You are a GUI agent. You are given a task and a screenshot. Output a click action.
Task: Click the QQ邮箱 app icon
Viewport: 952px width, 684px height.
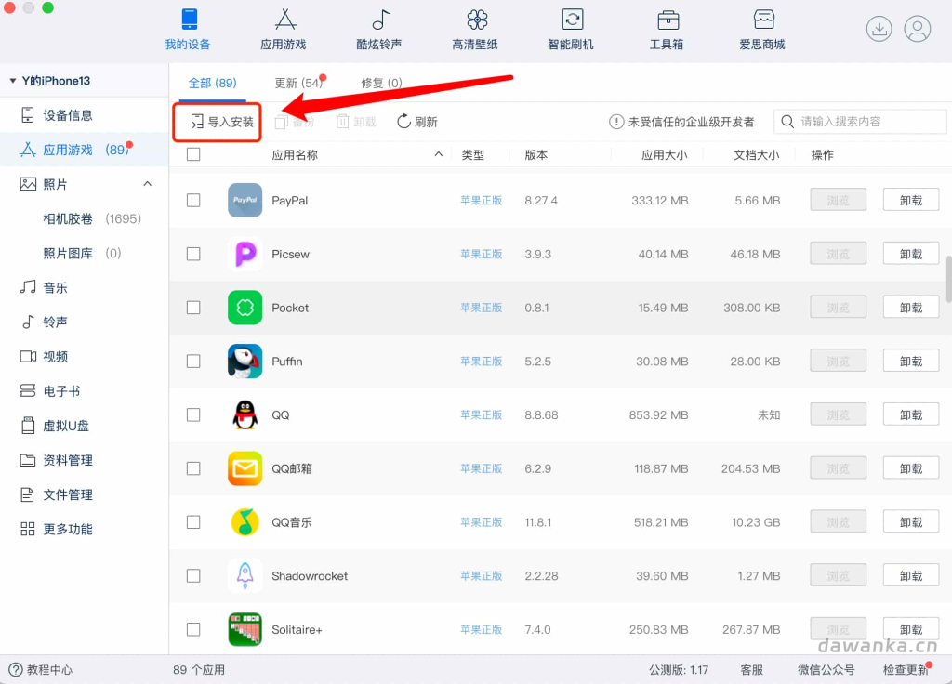tap(245, 468)
